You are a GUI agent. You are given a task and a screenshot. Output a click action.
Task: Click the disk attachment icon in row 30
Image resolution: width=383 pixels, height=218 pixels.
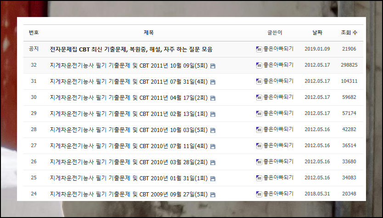[x=213, y=98]
